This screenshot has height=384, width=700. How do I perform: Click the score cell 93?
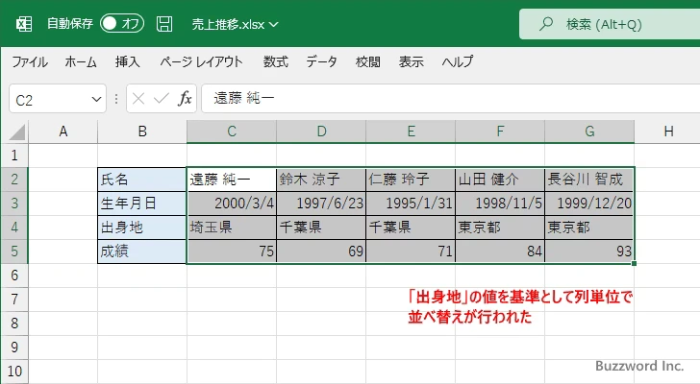pyautogui.click(x=589, y=252)
